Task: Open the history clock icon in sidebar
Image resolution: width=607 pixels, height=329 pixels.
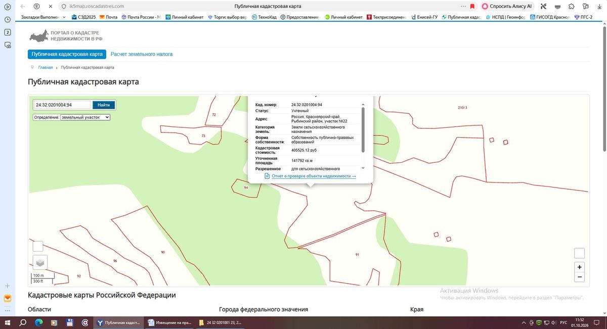Action: pyautogui.click(x=8, y=19)
